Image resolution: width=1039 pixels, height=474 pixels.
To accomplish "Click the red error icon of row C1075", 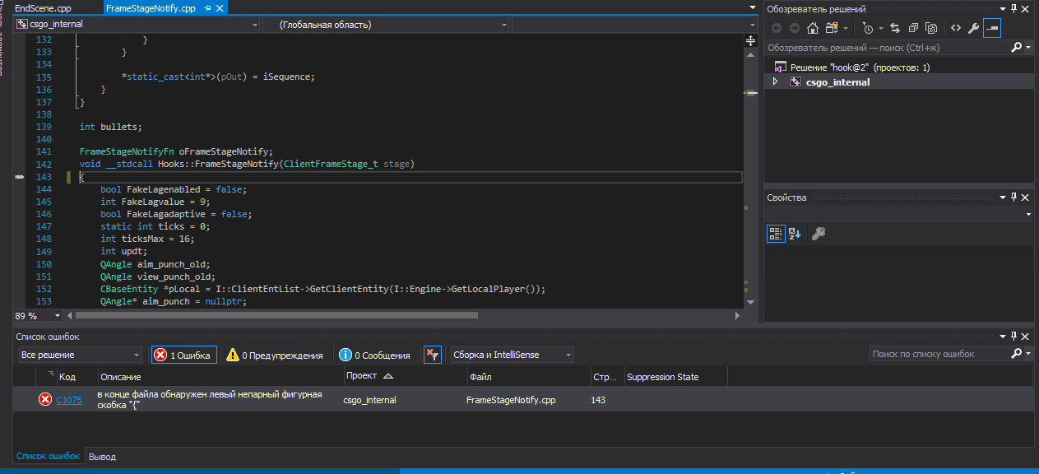I will [45, 400].
